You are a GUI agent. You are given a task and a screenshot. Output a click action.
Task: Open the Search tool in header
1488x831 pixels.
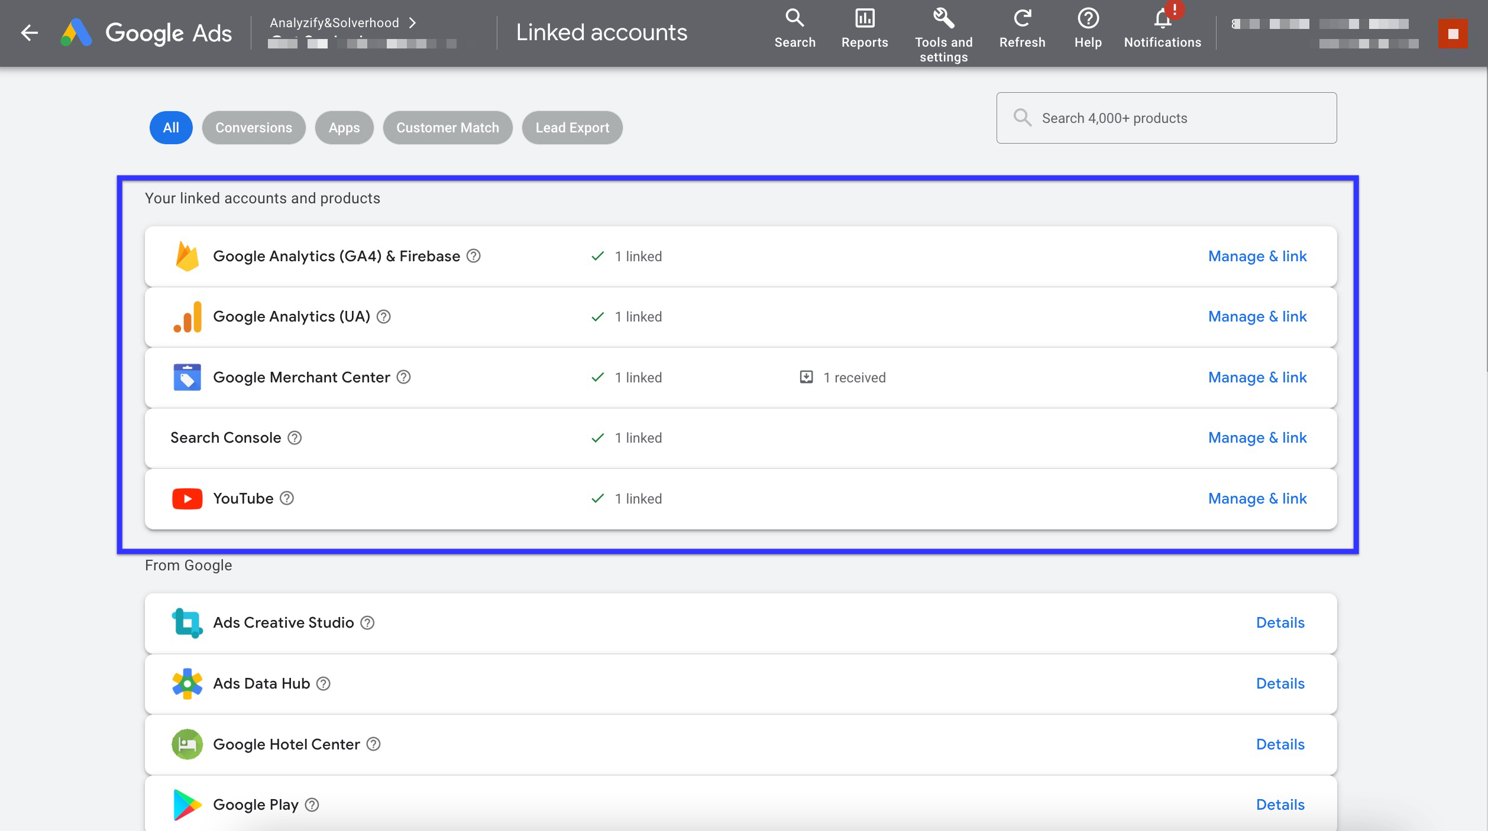point(795,28)
